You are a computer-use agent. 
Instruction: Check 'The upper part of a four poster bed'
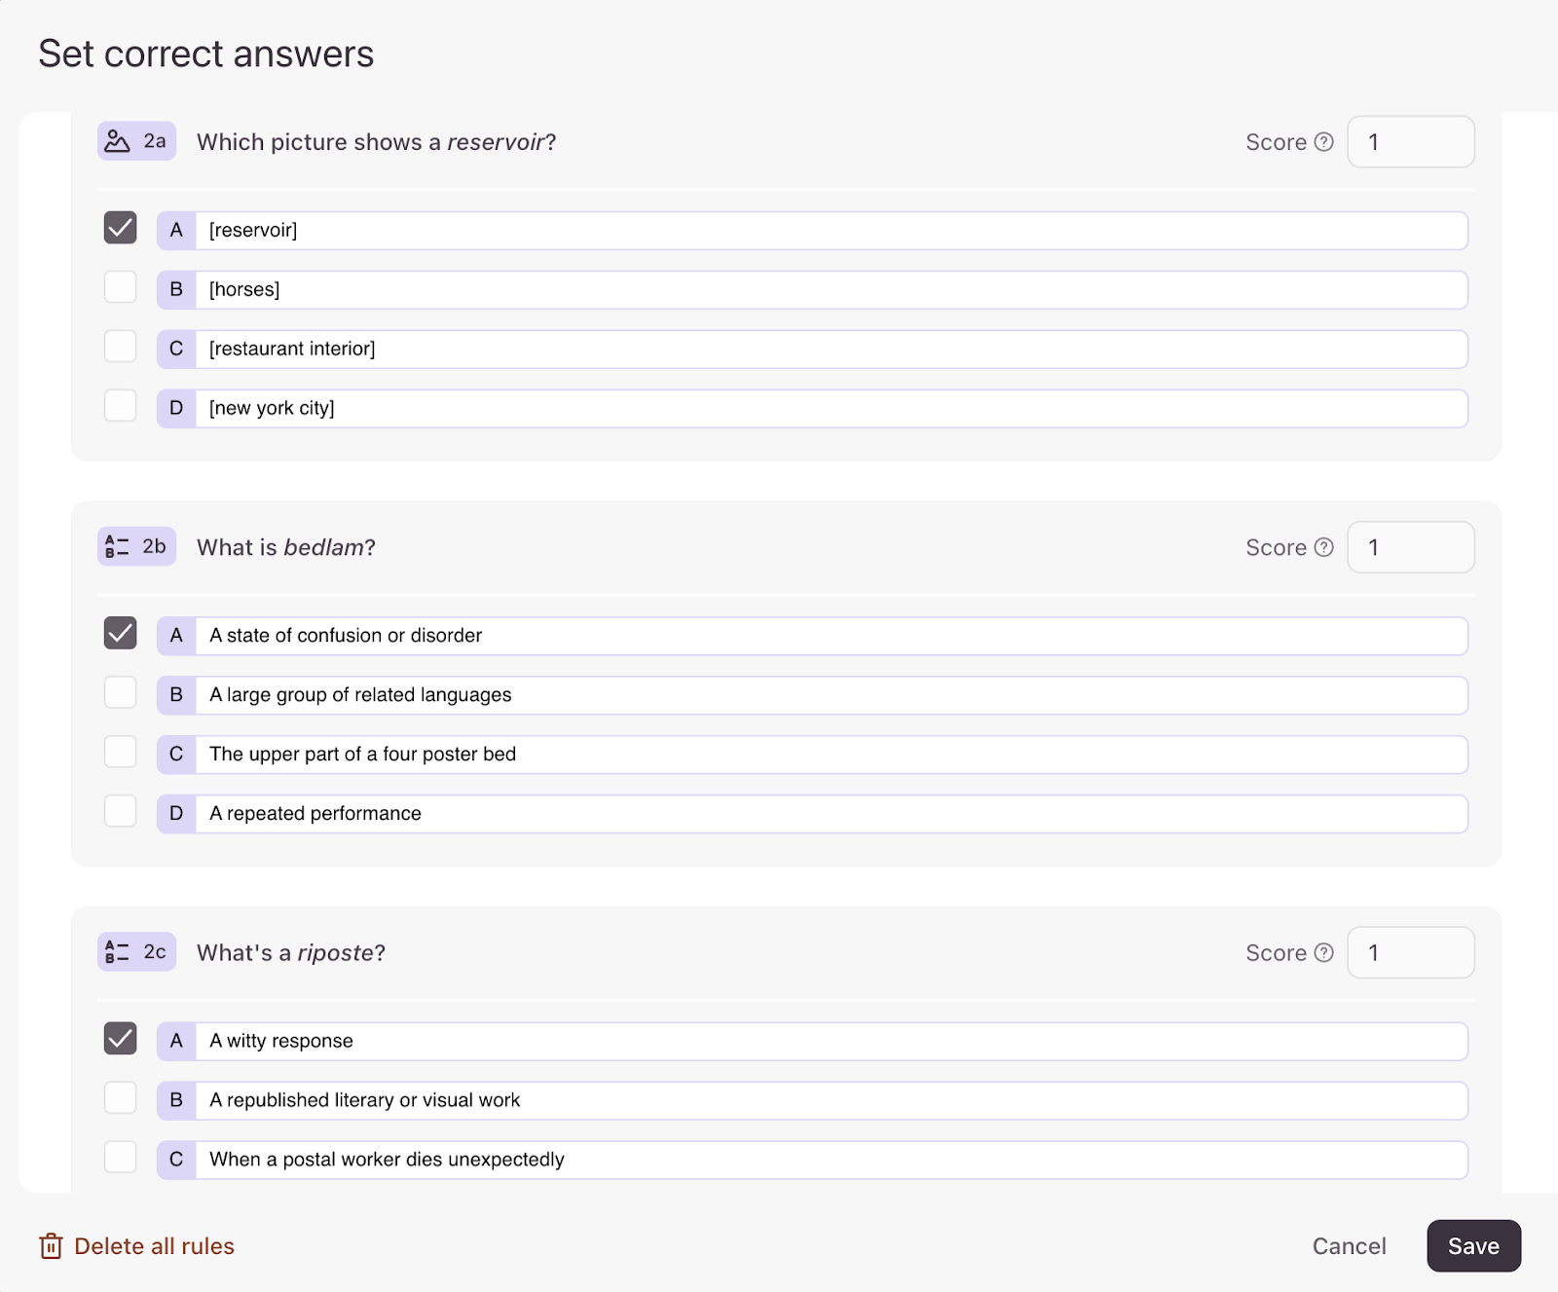[x=121, y=752]
